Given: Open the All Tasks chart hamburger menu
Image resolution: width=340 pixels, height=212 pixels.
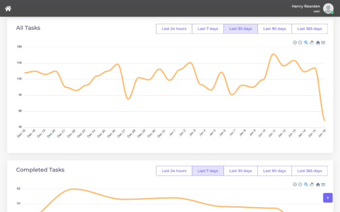Looking at the screenshot, I should [323, 43].
